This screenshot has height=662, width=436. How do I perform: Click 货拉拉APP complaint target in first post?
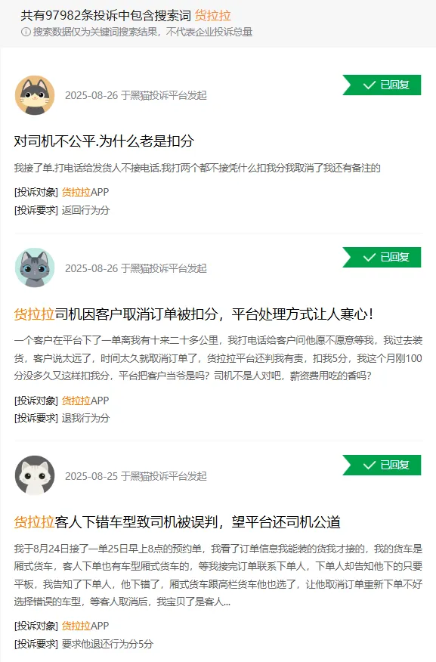pos(85,192)
